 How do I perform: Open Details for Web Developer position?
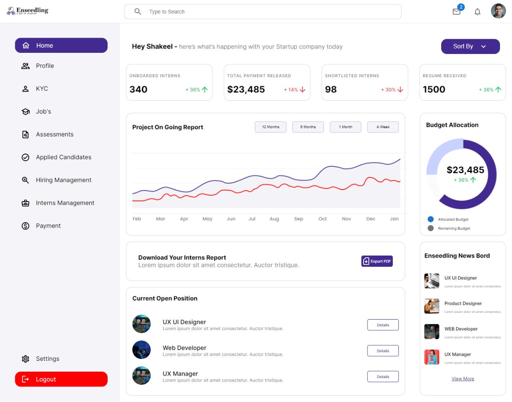pos(383,351)
